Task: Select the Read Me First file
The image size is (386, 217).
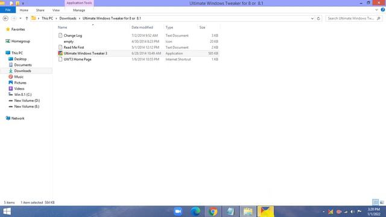Action: [x=74, y=47]
